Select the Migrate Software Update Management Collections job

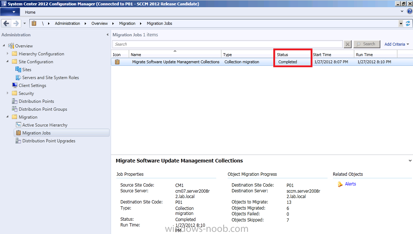[x=176, y=62]
